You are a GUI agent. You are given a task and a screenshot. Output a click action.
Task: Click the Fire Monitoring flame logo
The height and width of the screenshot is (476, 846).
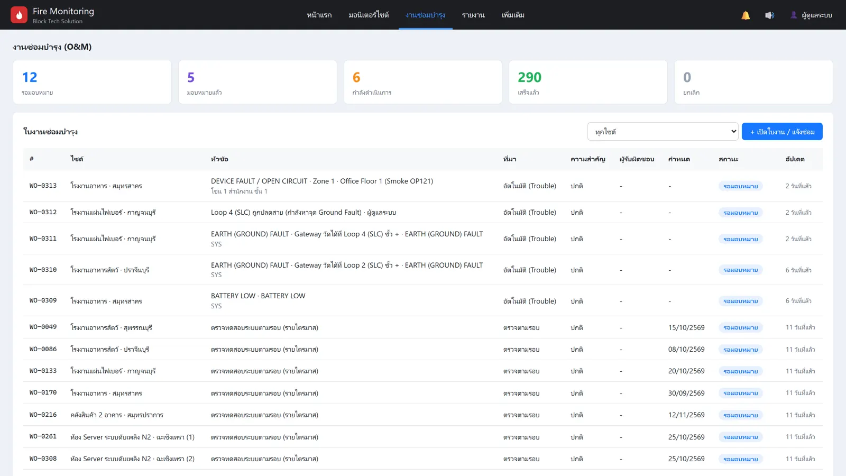[x=19, y=15]
